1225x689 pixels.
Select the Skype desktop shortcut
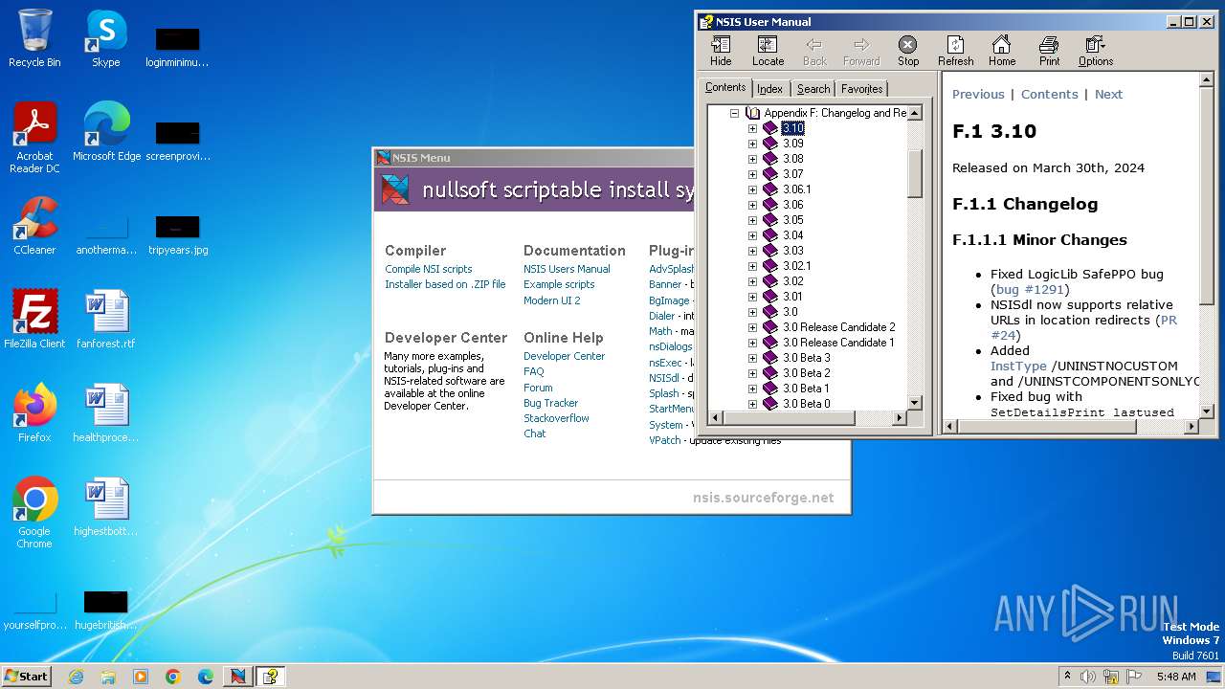(105, 38)
